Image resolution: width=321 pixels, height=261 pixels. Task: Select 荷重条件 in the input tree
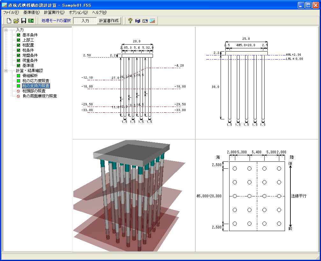tap(30, 60)
